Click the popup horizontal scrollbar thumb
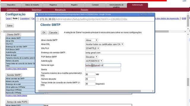The height and width of the screenshot is (106, 190). tap(90, 91)
